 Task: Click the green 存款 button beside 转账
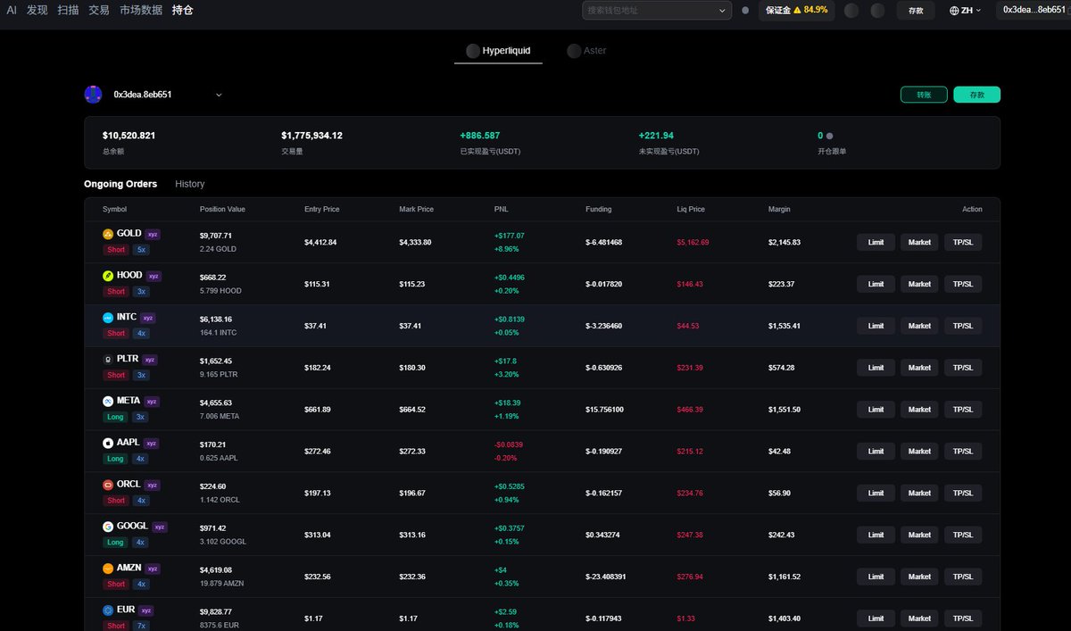976,95
